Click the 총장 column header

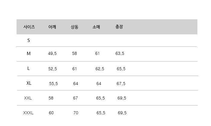119,27
